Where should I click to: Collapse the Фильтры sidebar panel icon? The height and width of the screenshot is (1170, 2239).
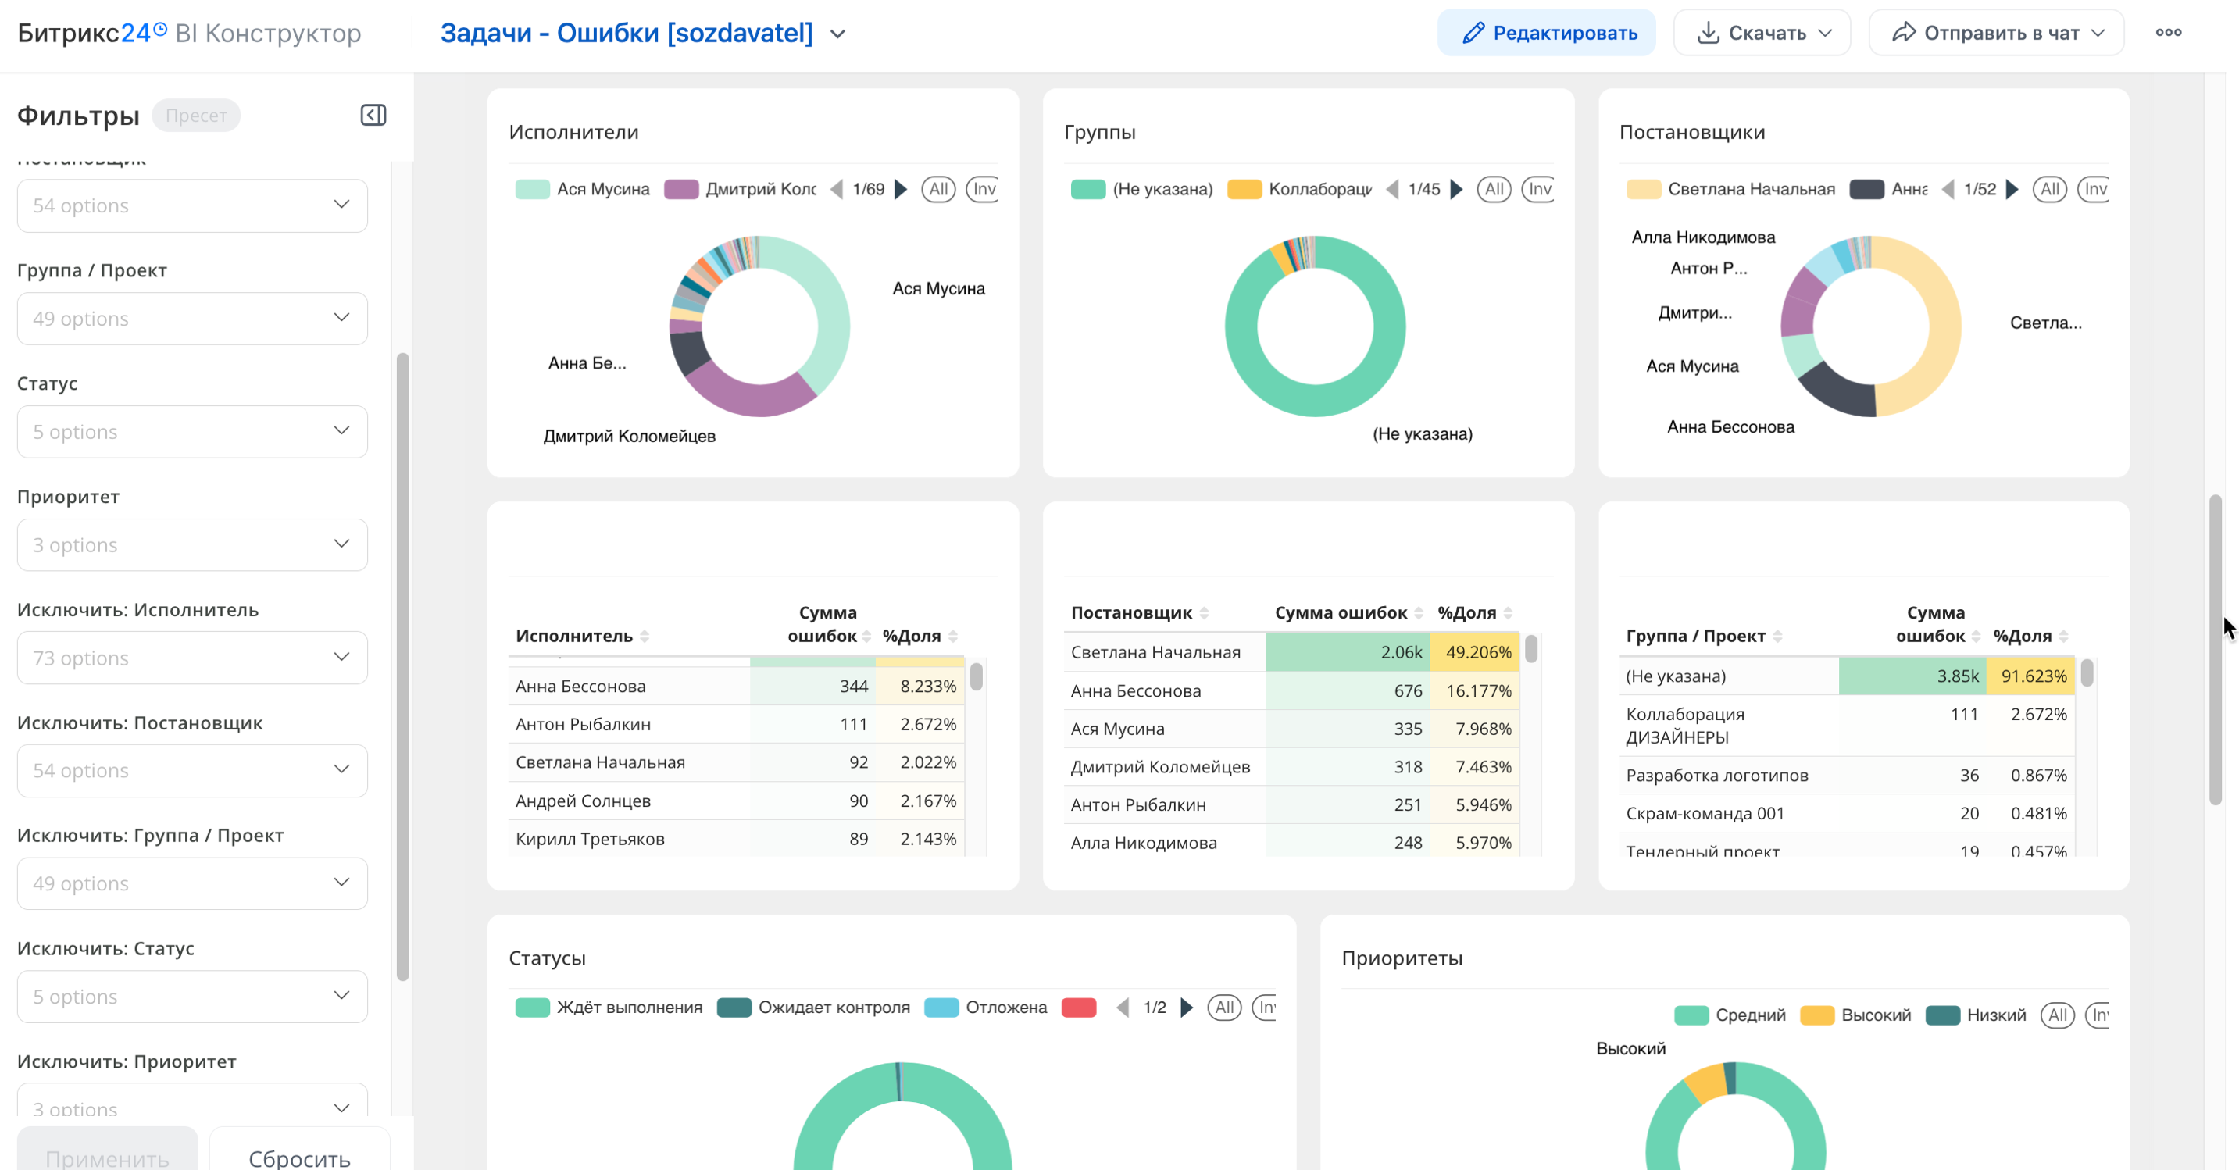coord(373,116)
